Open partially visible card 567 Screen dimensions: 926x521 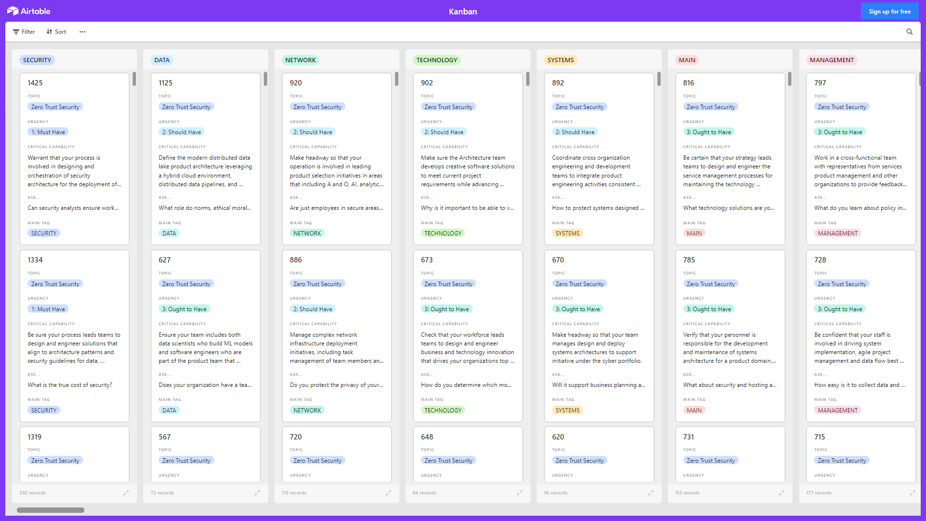205,454
